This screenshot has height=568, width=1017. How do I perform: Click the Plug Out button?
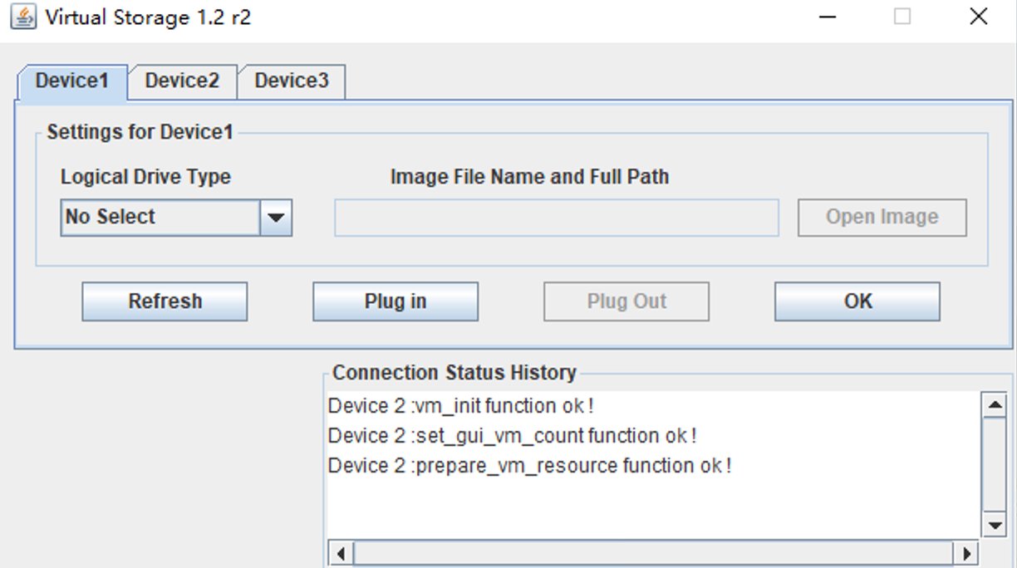click(x=626, y=301)
